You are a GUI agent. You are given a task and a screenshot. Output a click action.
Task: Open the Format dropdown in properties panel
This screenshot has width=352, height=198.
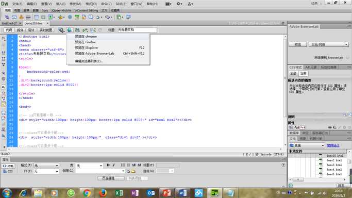tap(46, 166)
